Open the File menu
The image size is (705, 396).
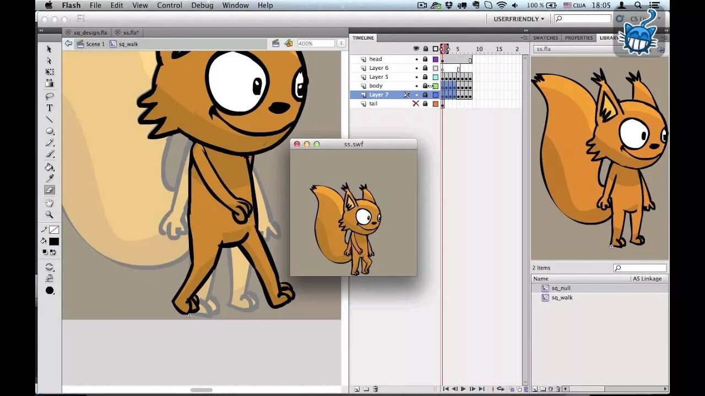coord(95,5)
